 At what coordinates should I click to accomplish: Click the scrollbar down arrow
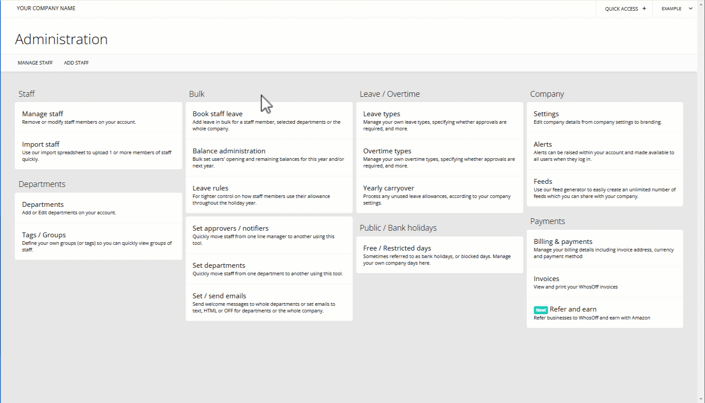pyautogui.click(x=701, y=399)
